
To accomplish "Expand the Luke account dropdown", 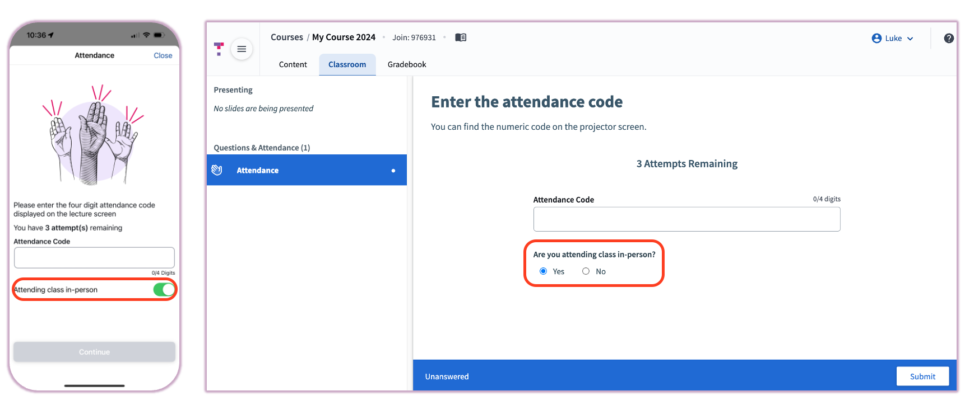I will (910, 38).
